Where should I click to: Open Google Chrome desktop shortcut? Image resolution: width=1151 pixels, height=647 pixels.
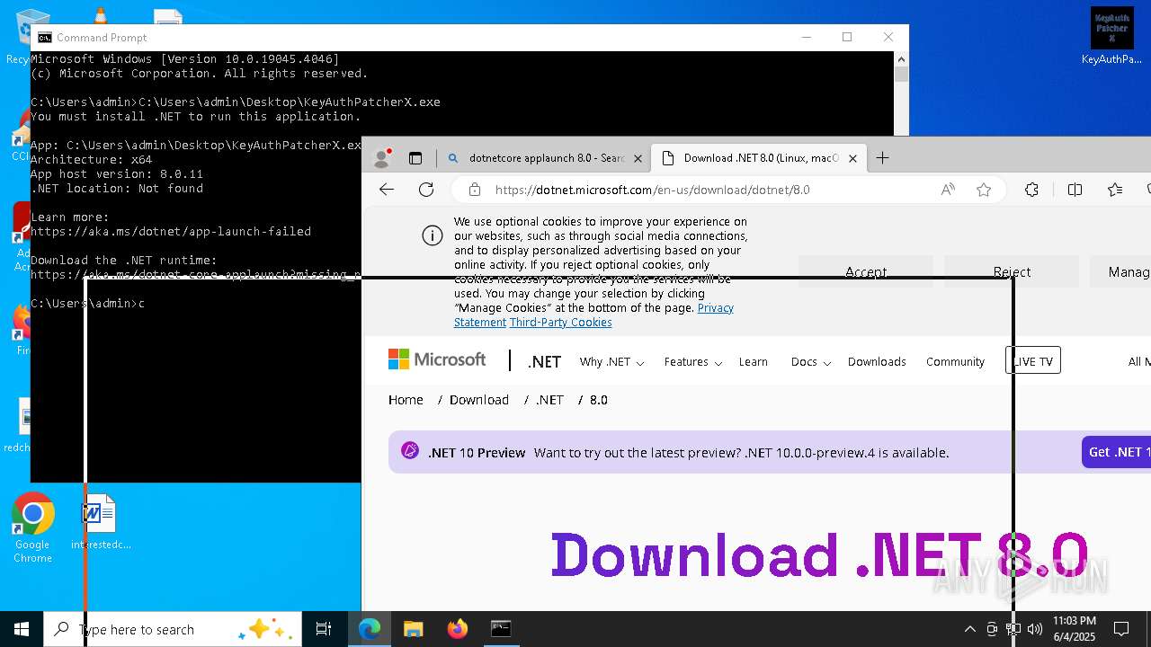(x=32, y=528)
